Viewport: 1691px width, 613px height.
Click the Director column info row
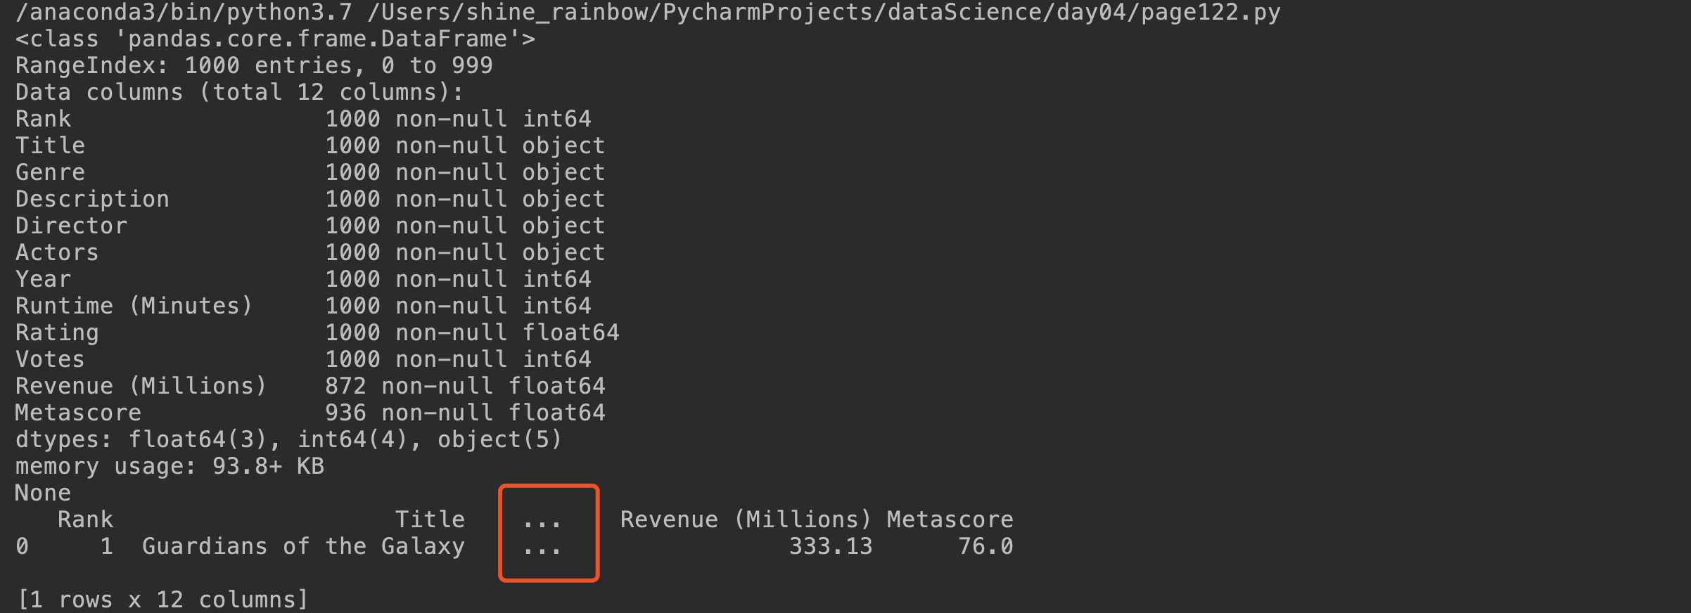[310, 226]
